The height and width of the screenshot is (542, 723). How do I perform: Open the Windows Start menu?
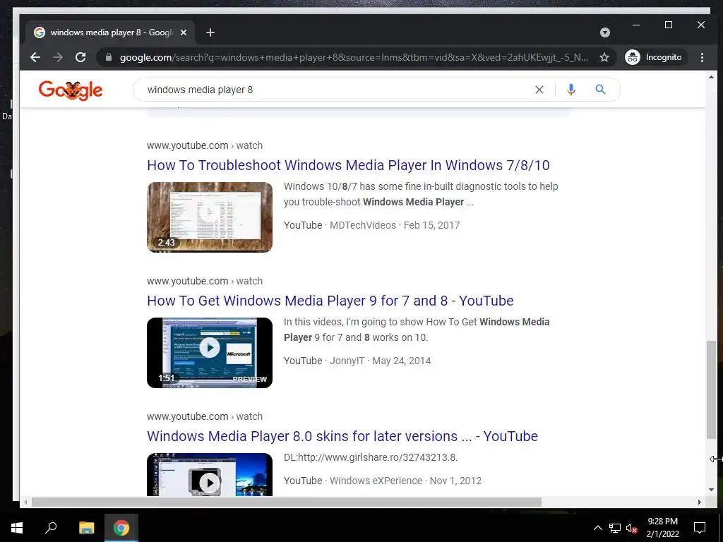coord(17,528)
